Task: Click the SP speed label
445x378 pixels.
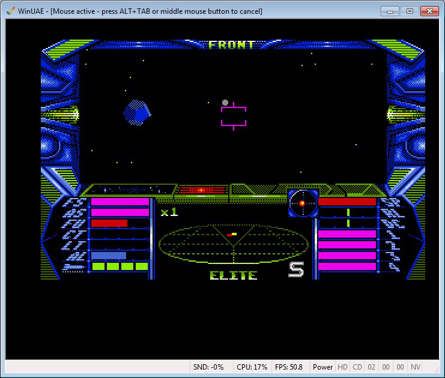Action: (x=391, y=202)
